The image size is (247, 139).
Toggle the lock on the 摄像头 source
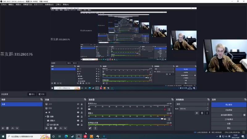pyautogui.click(x=82, y=120)
